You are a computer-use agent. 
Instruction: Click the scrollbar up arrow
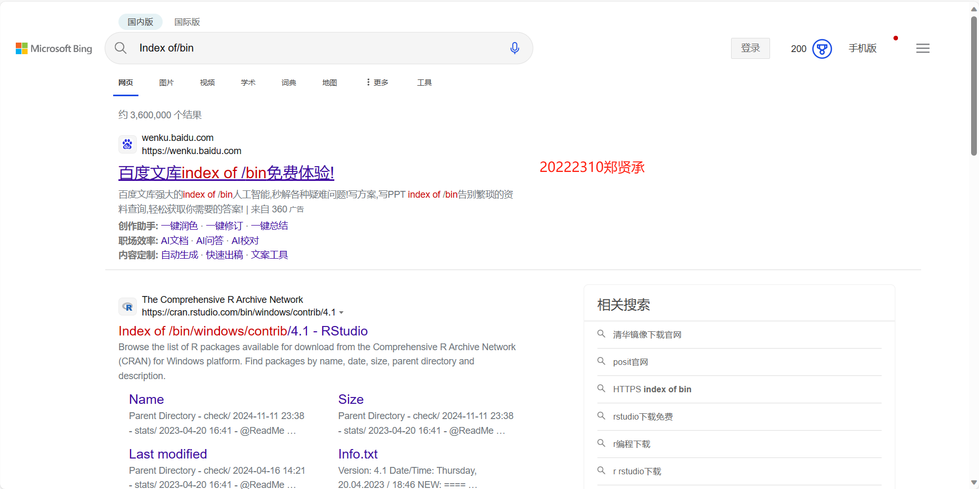(974, 9)
